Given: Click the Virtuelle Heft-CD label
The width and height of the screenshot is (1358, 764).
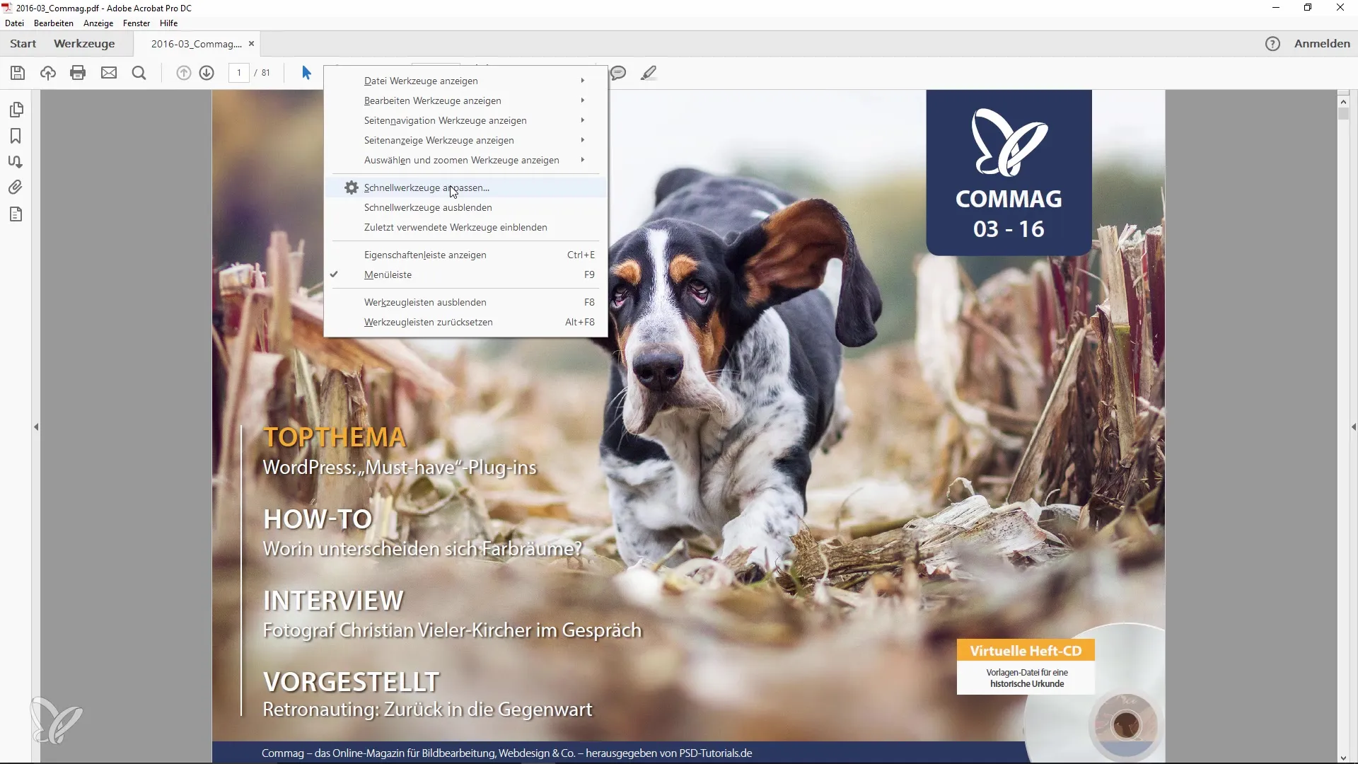Looking at the screenshot, I should pyautogui.click(x=1026, y=651).
